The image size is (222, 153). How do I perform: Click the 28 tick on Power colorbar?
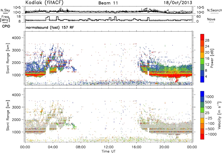point(207,40)
